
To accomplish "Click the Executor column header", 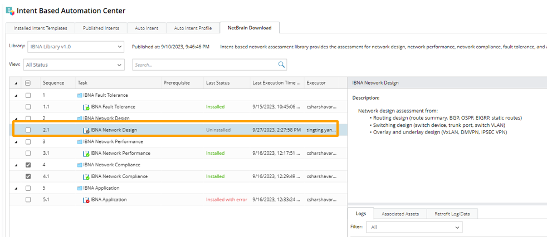I will [x=321, y=83].
